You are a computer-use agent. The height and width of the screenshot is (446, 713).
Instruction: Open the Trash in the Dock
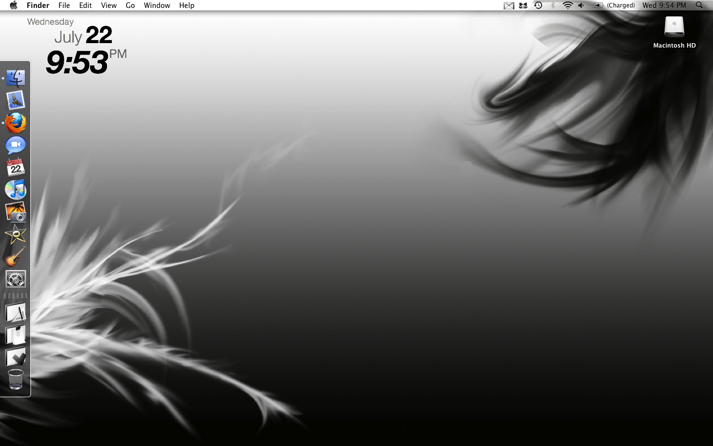(x=16, y=380)
